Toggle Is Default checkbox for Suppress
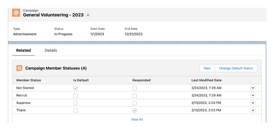The width and height of the screenshot is (273, 130). pyautogui.click(x=75, y=103)
